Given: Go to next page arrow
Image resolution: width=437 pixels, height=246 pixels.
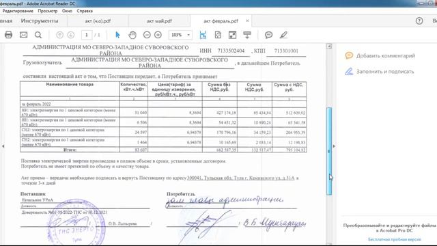Looking at the screenshot, I should click(x=71, y=35).
